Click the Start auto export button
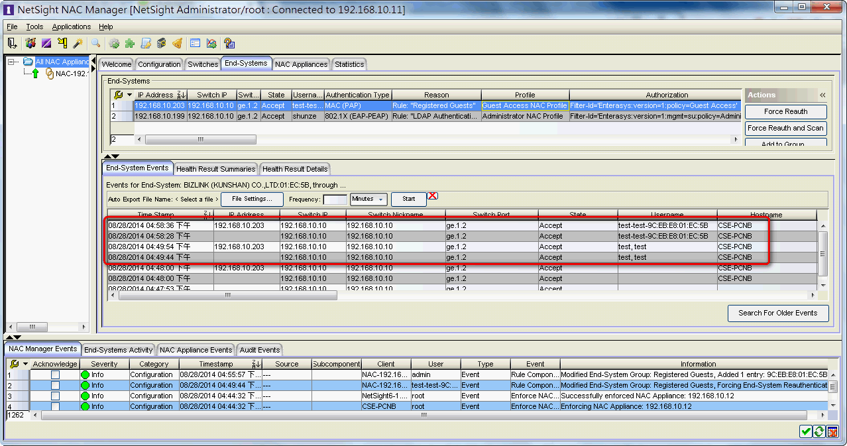 409,199
